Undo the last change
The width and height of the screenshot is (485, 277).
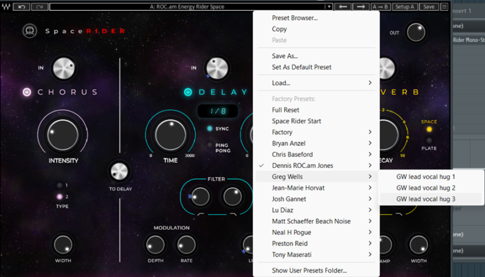(x=21, y=6)
